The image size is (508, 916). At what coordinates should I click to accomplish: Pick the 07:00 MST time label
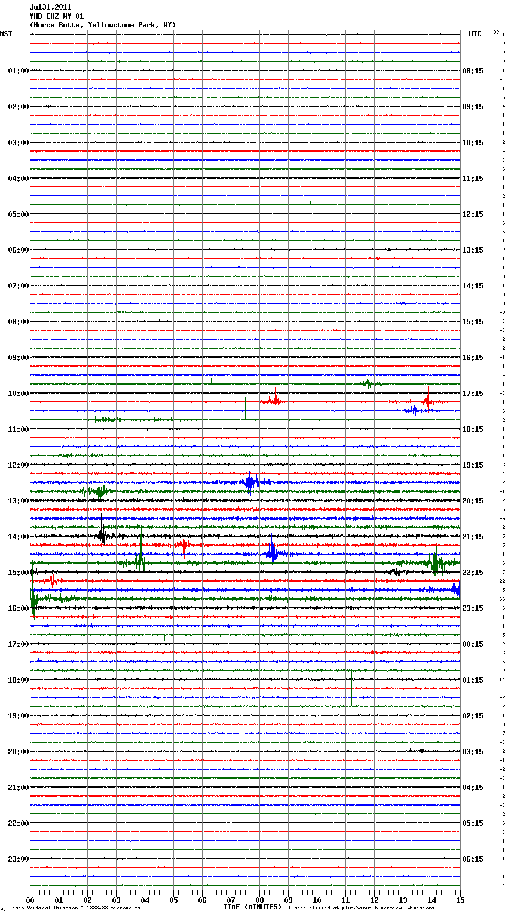[x=18, y=286]
